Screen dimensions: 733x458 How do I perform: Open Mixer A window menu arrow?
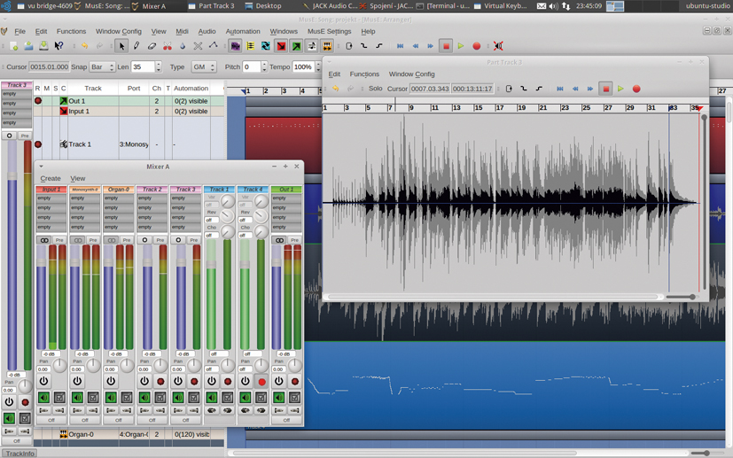point(41,167)
